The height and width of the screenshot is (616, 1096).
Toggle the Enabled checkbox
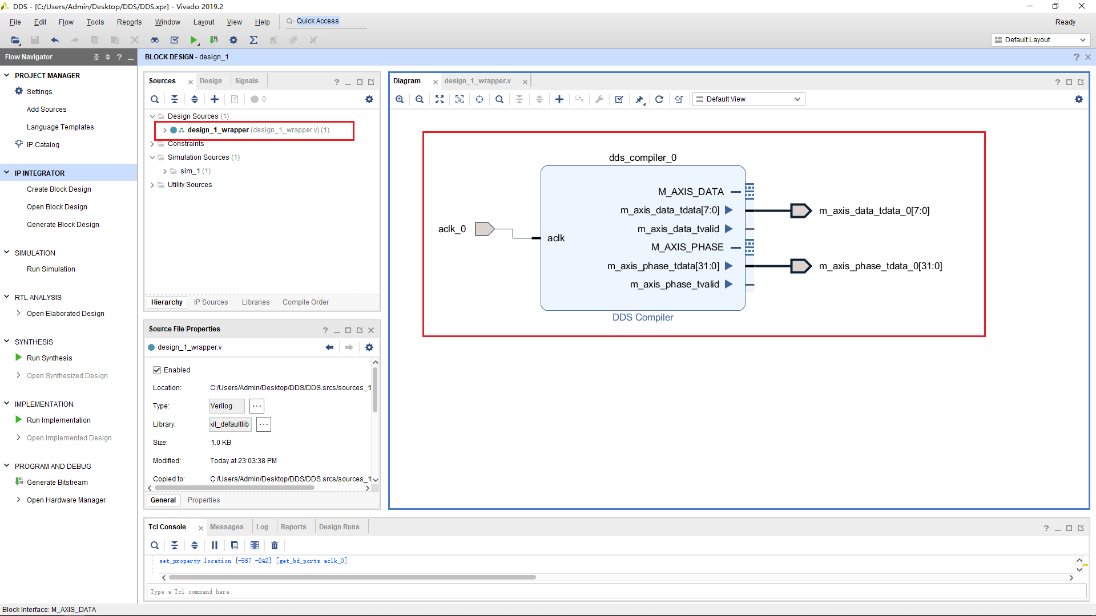pyautogui.click(x=157, y=370)
